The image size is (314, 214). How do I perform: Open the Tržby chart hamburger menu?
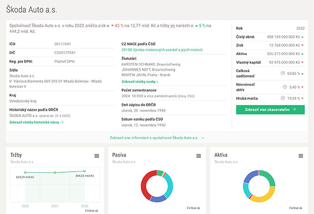tap(97, 156)
